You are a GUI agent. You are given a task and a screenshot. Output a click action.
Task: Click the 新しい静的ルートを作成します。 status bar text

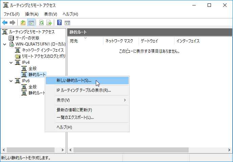coord(26,158)
